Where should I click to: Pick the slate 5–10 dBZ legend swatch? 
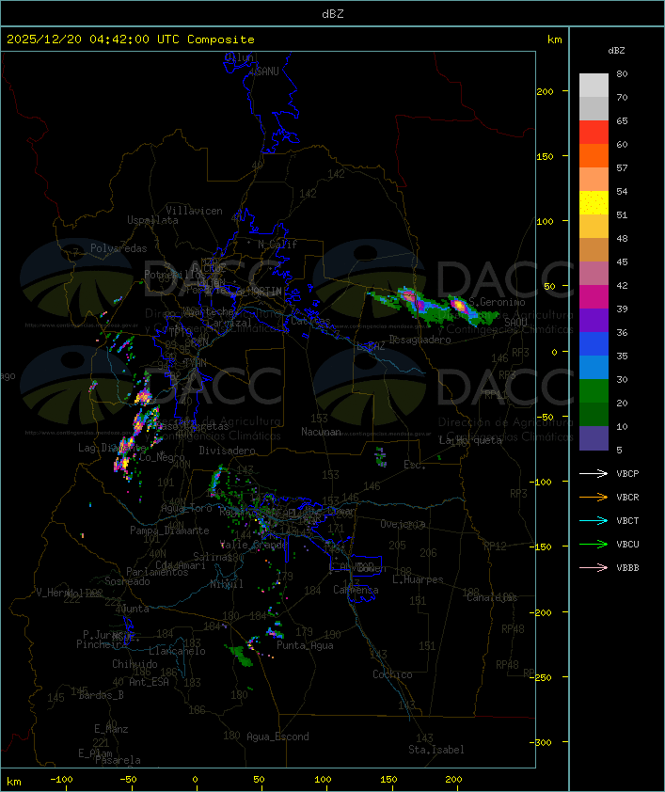[x=594, y=438]
